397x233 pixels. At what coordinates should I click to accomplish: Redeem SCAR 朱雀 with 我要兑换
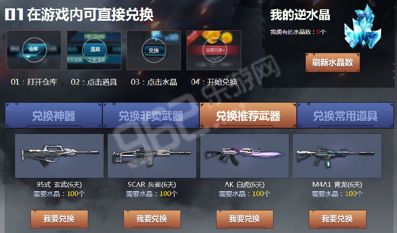point(152,219)
